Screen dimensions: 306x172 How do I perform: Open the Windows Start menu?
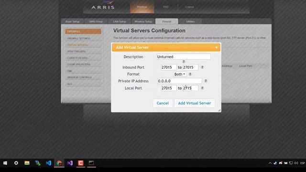[x=5, y=163]
